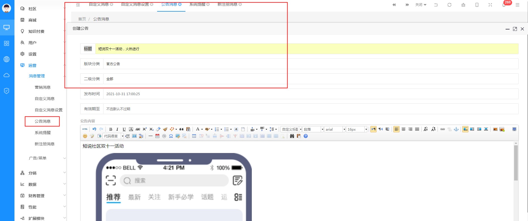Insert table using the table icon

(194, 136)
